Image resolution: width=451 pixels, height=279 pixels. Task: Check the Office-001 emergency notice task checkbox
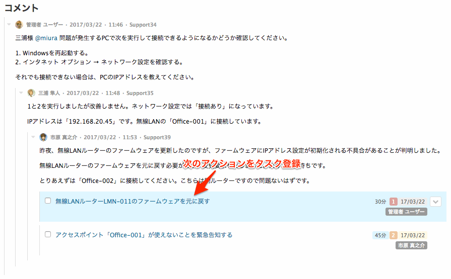coord(48,234)
